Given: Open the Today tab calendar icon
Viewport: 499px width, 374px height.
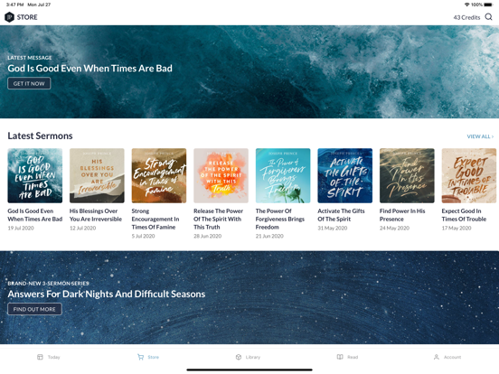Looking at the screenshot, I should [40, 357].
